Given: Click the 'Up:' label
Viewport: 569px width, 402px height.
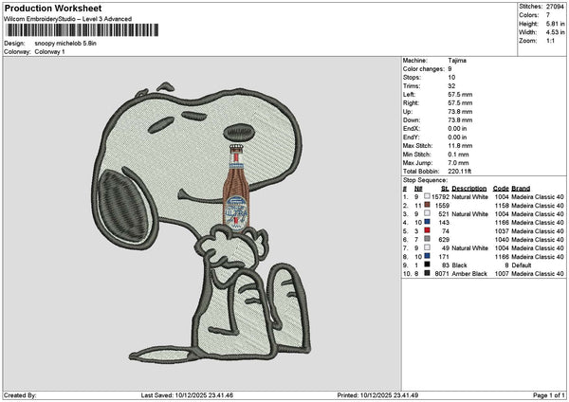Looking at the screenshot, I should point(408,111).
